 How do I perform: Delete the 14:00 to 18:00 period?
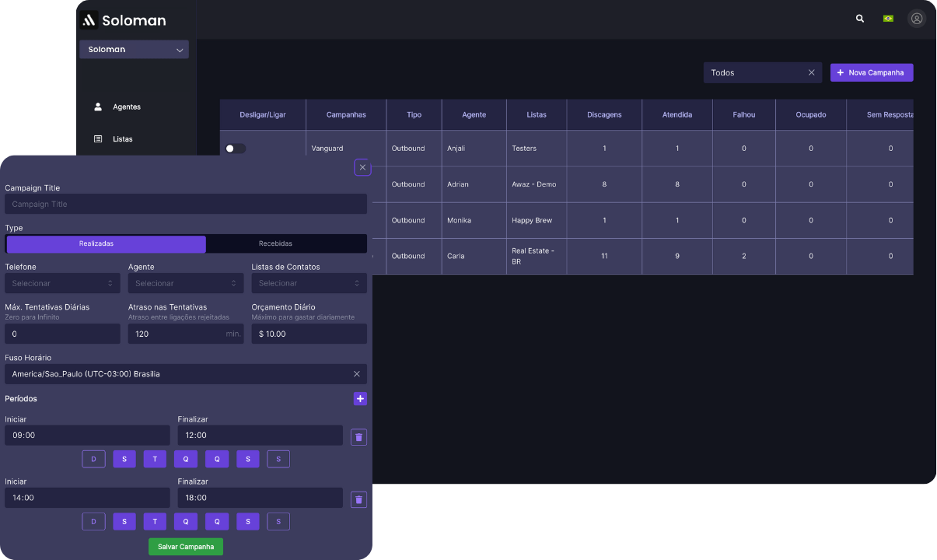pyautogui.click(x=358, y=499)
